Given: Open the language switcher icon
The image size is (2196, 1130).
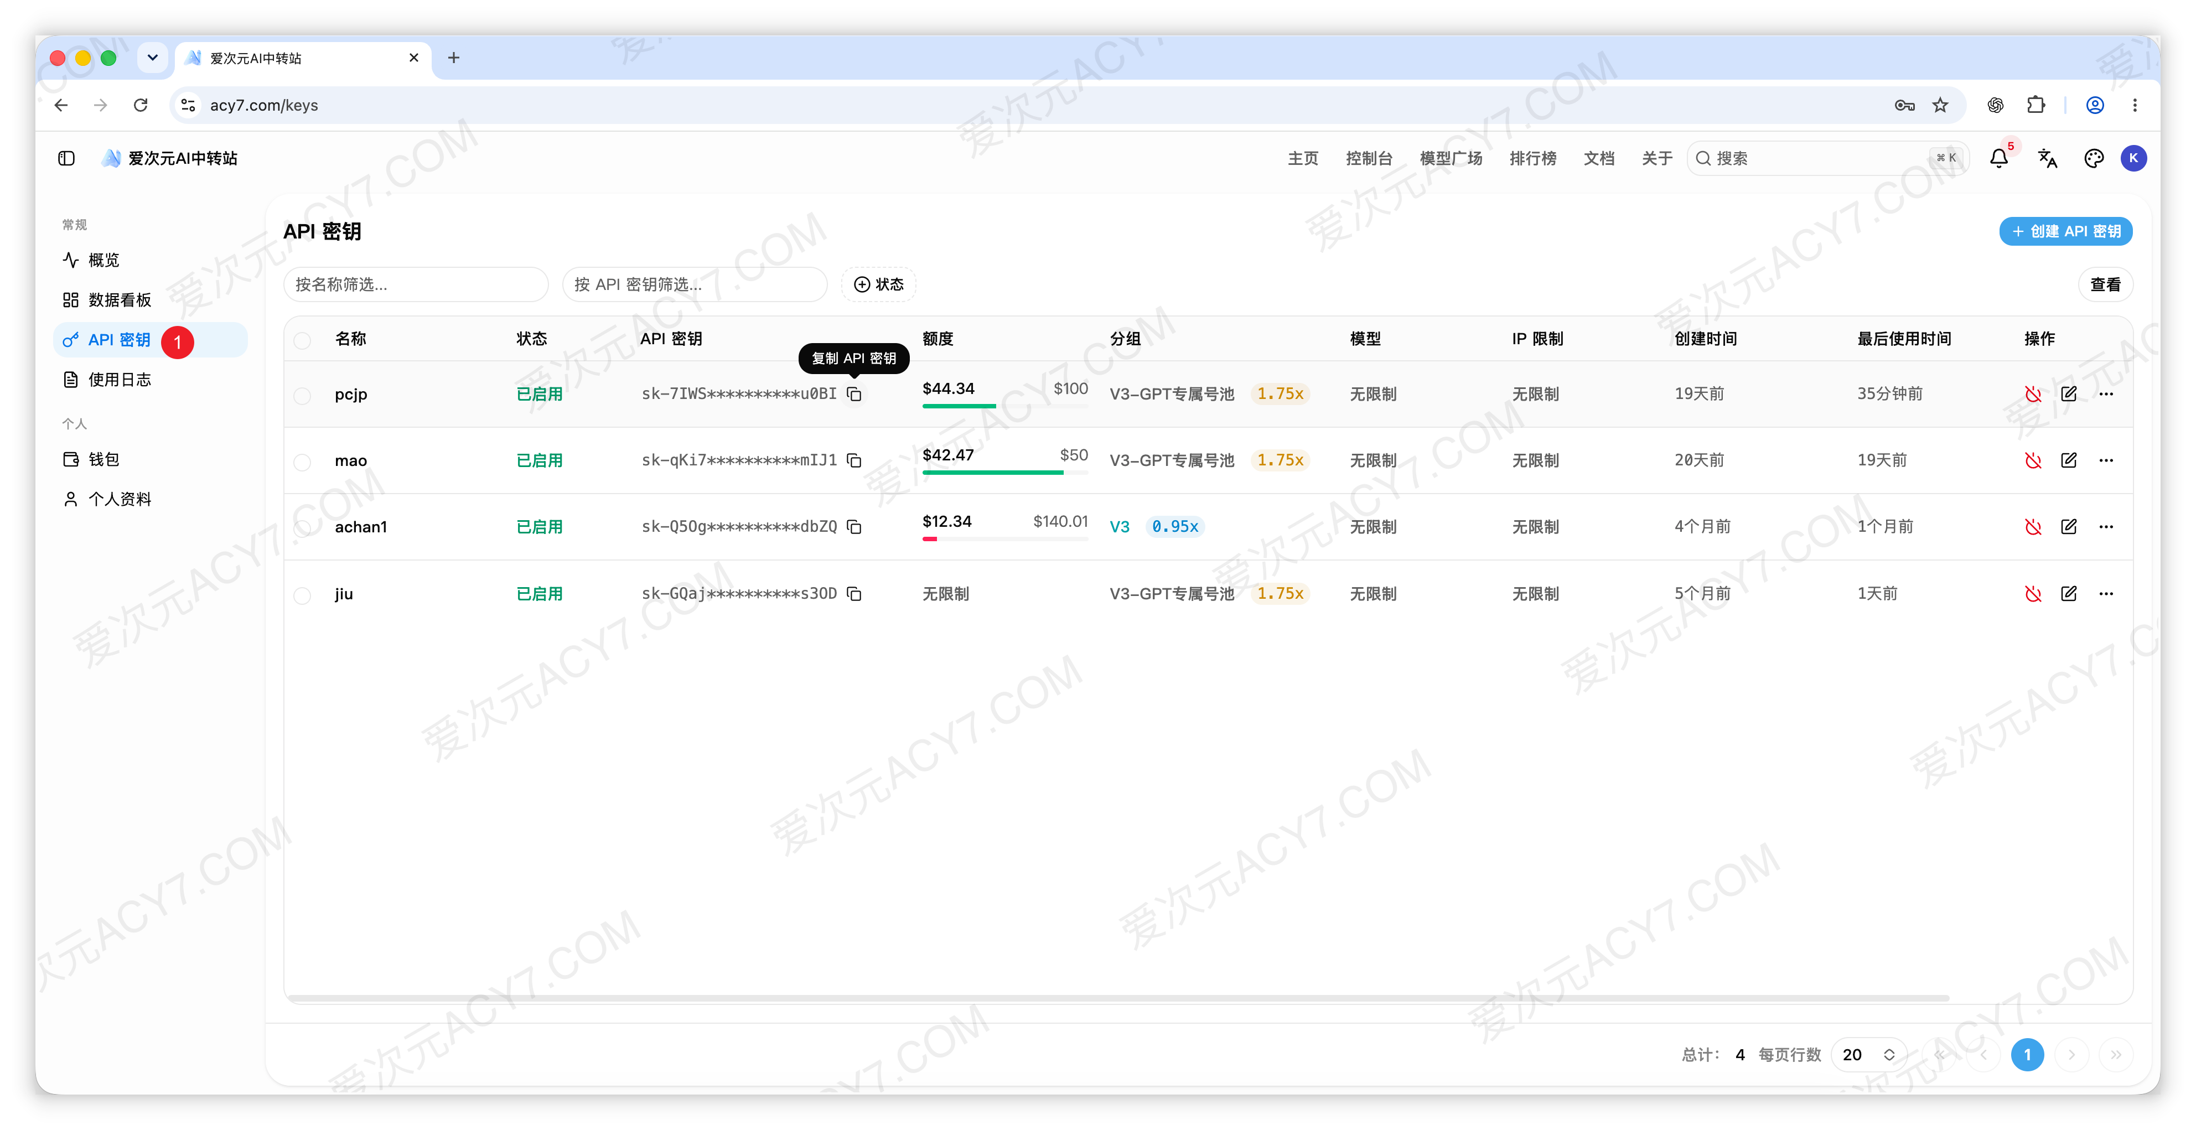Looking at the screenshot, I should tap(2047, 158).
